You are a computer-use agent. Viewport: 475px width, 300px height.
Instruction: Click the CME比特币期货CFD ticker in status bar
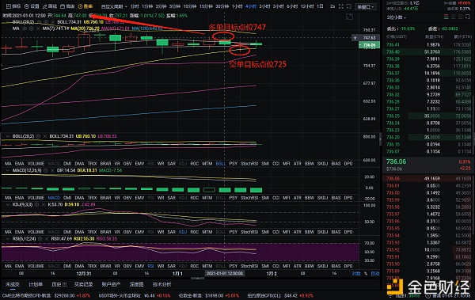[46, 295]
